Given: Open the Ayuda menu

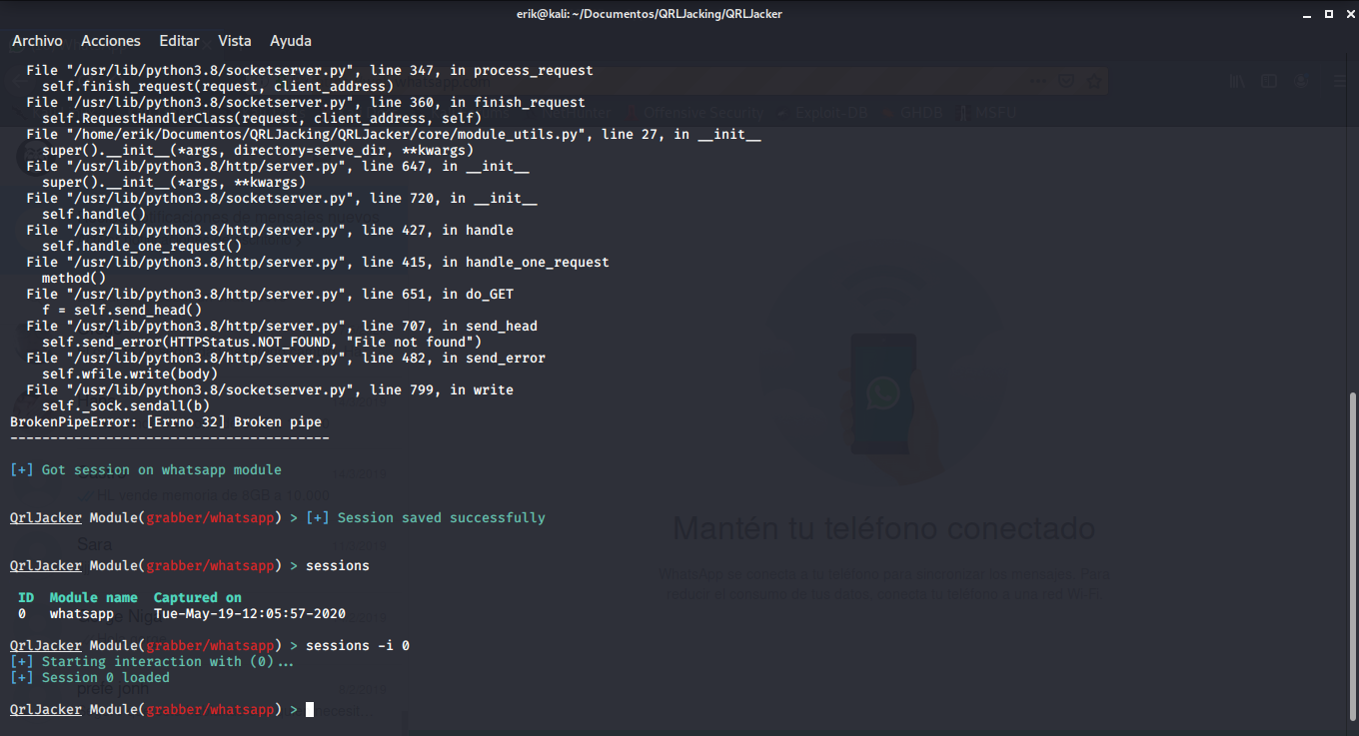Looking at the screenshot, I should (291, 41).
